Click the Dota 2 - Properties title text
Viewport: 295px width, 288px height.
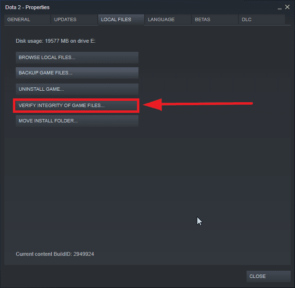point(27,8)
